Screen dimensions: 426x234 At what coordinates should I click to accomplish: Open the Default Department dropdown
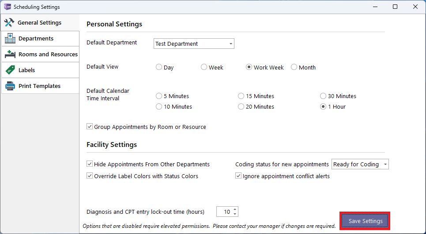coord(194,44)
